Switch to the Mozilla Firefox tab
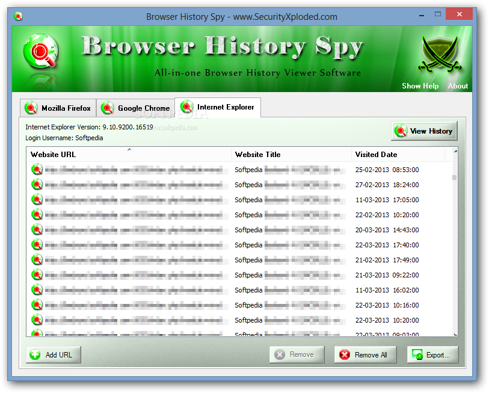489x393 pixels. click(x=58, y=108)
